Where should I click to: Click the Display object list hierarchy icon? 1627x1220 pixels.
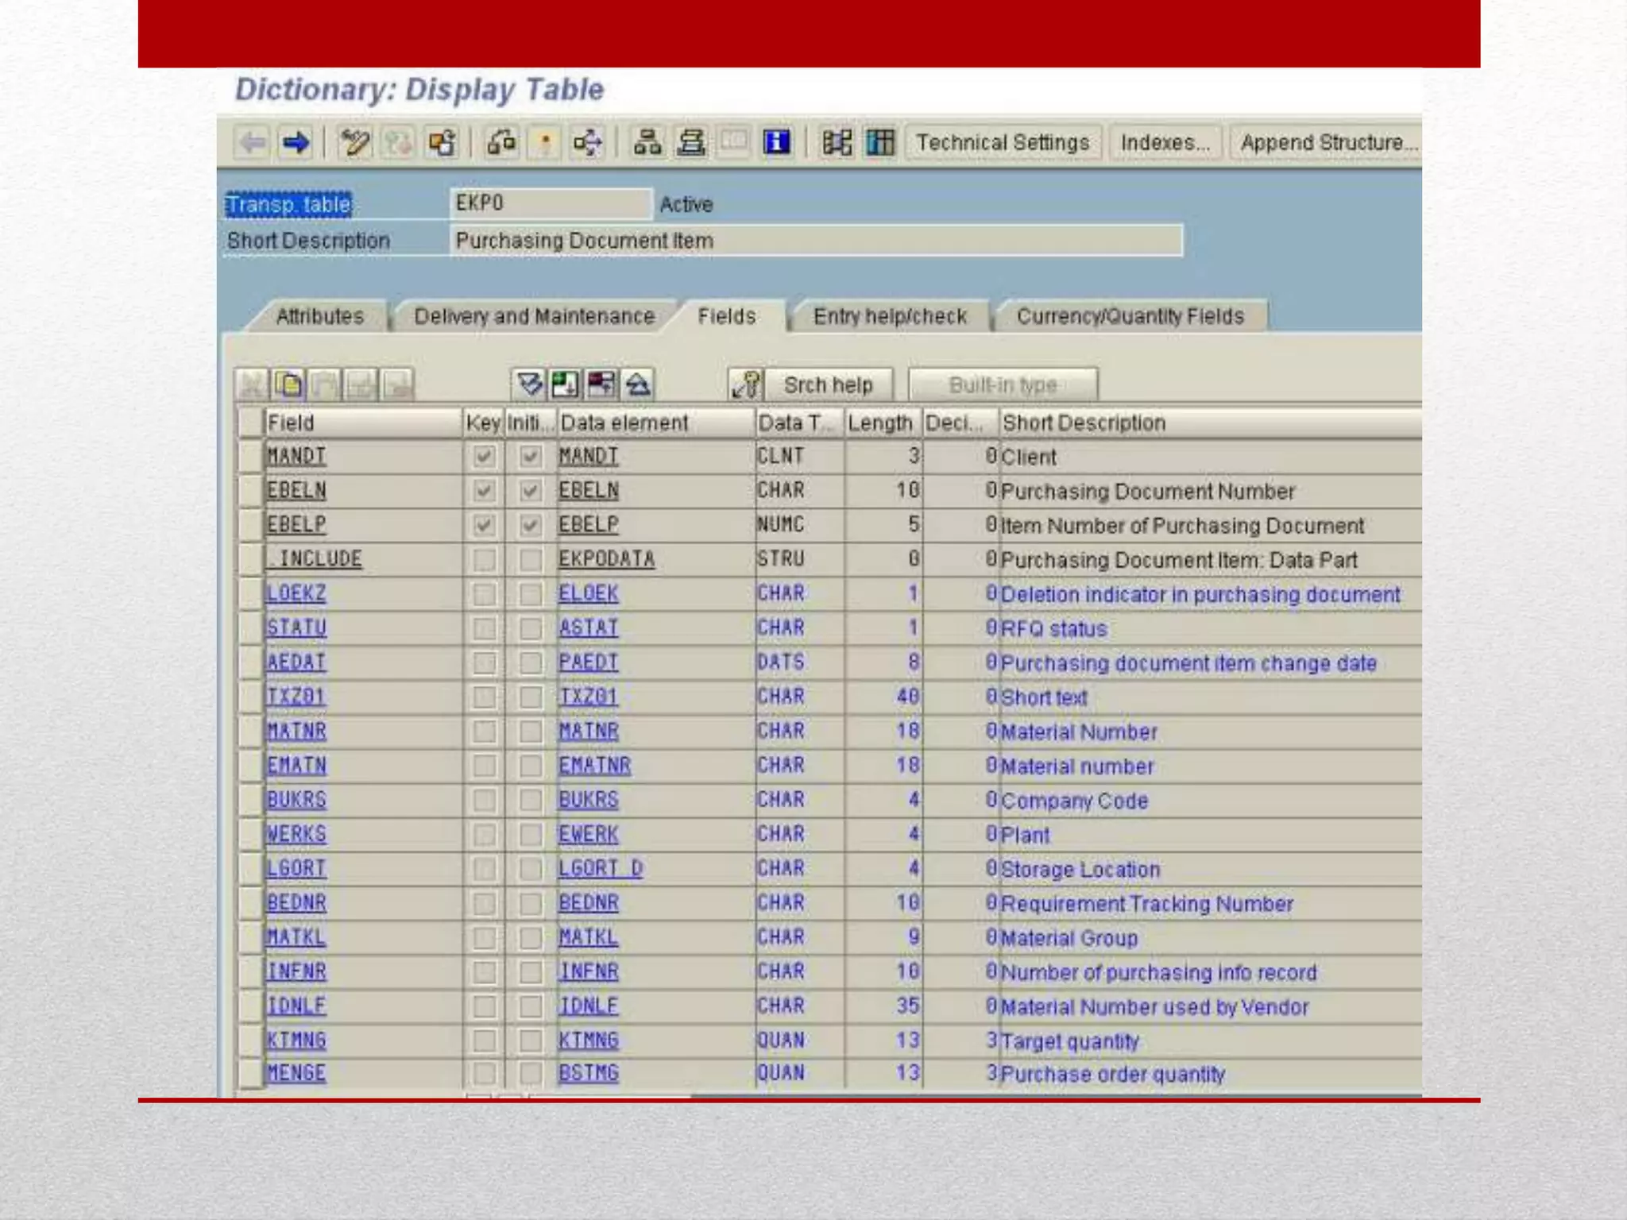647,143
